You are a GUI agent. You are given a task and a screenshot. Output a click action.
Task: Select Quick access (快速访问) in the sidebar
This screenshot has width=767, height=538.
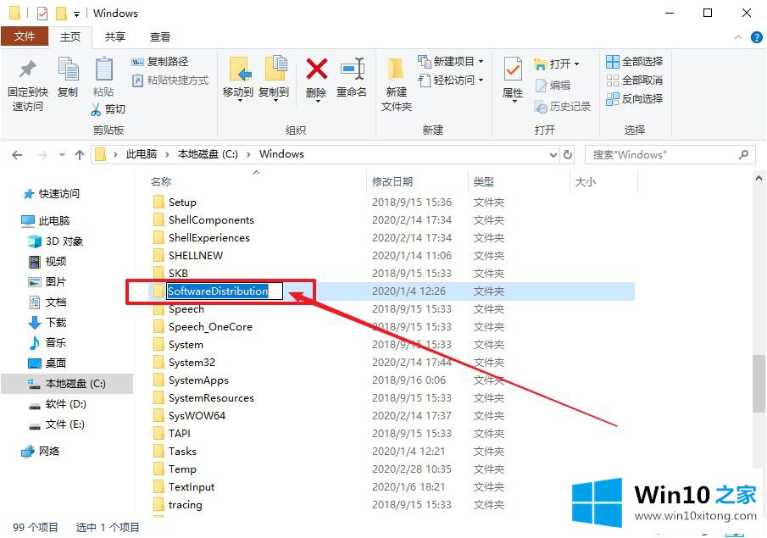click(52, 194)
